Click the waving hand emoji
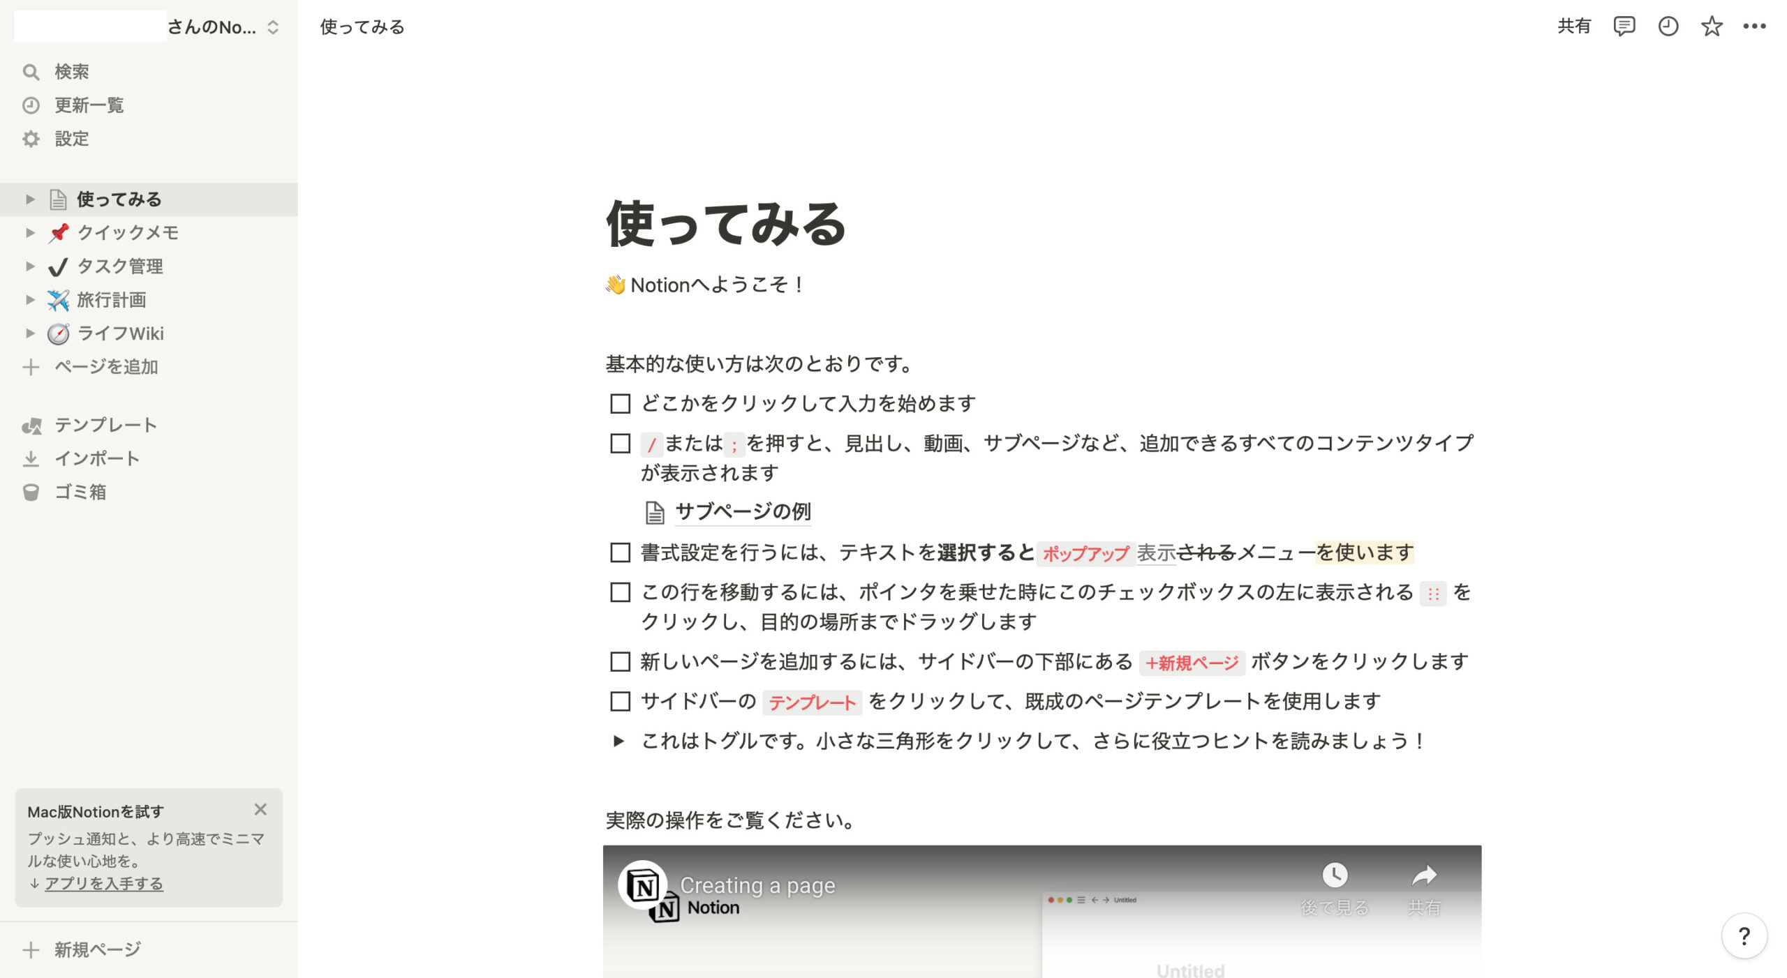 tap(616, 285)
